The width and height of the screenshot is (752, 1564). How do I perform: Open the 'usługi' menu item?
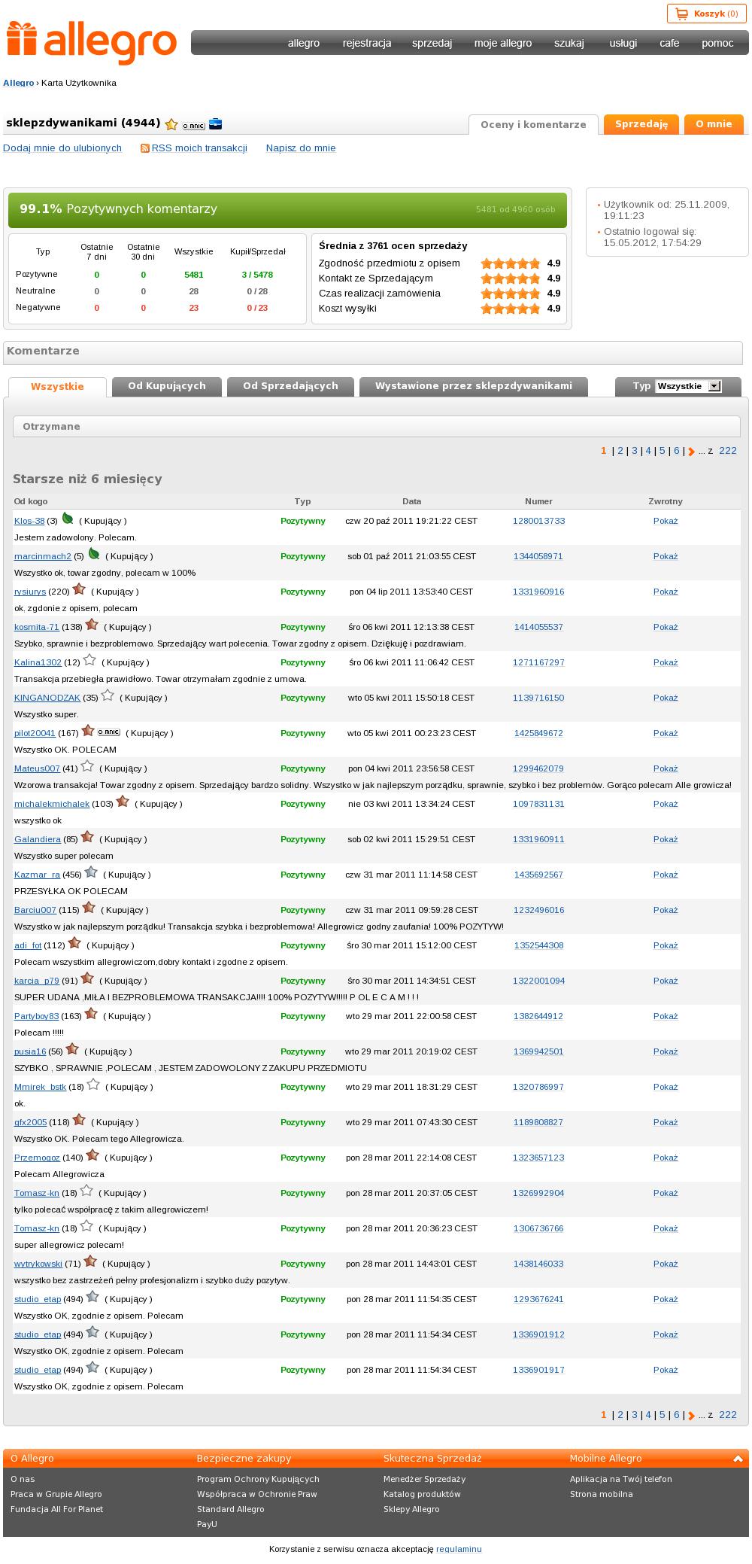coord(623,43)
